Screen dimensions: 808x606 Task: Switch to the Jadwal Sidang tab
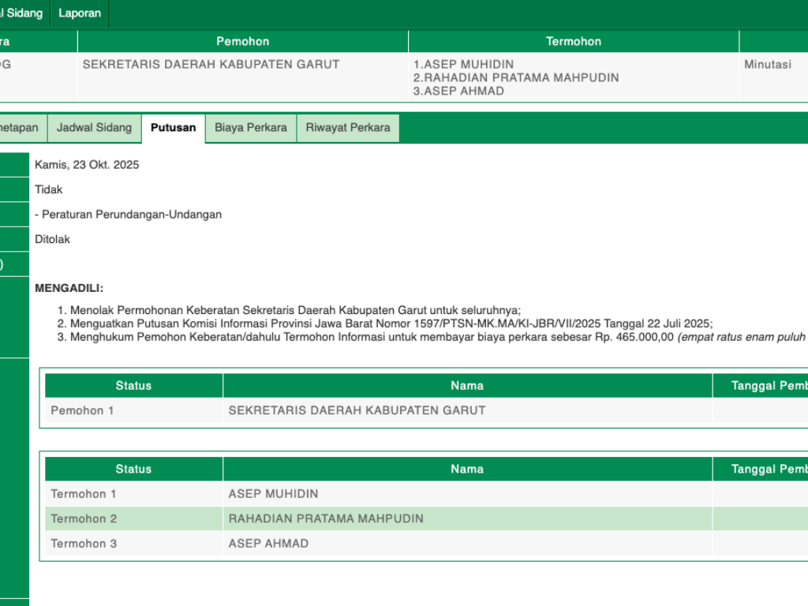tap(94, 128)
